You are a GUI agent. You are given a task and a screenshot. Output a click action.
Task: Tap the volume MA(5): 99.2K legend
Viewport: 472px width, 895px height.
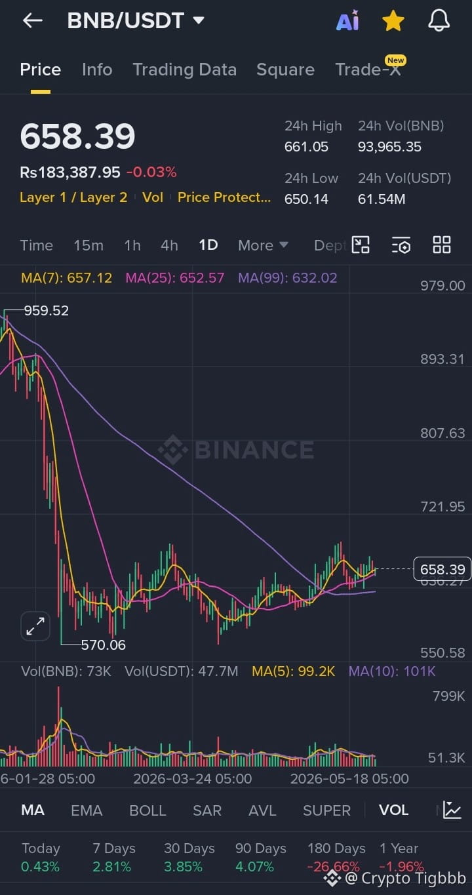294,671
